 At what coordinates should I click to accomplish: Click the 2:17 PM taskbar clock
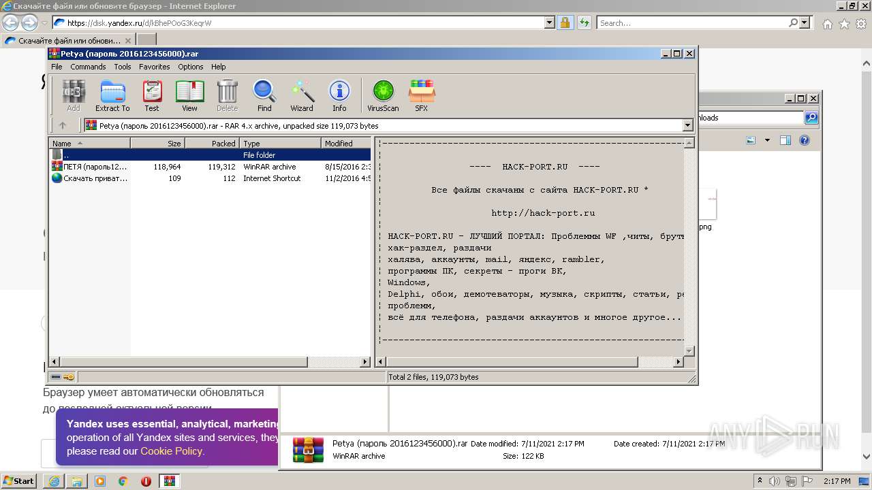pyautogui.click(x=837, y=481)
